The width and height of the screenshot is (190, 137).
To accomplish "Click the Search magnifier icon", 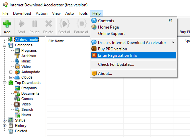I will click(x=17, y=109).
